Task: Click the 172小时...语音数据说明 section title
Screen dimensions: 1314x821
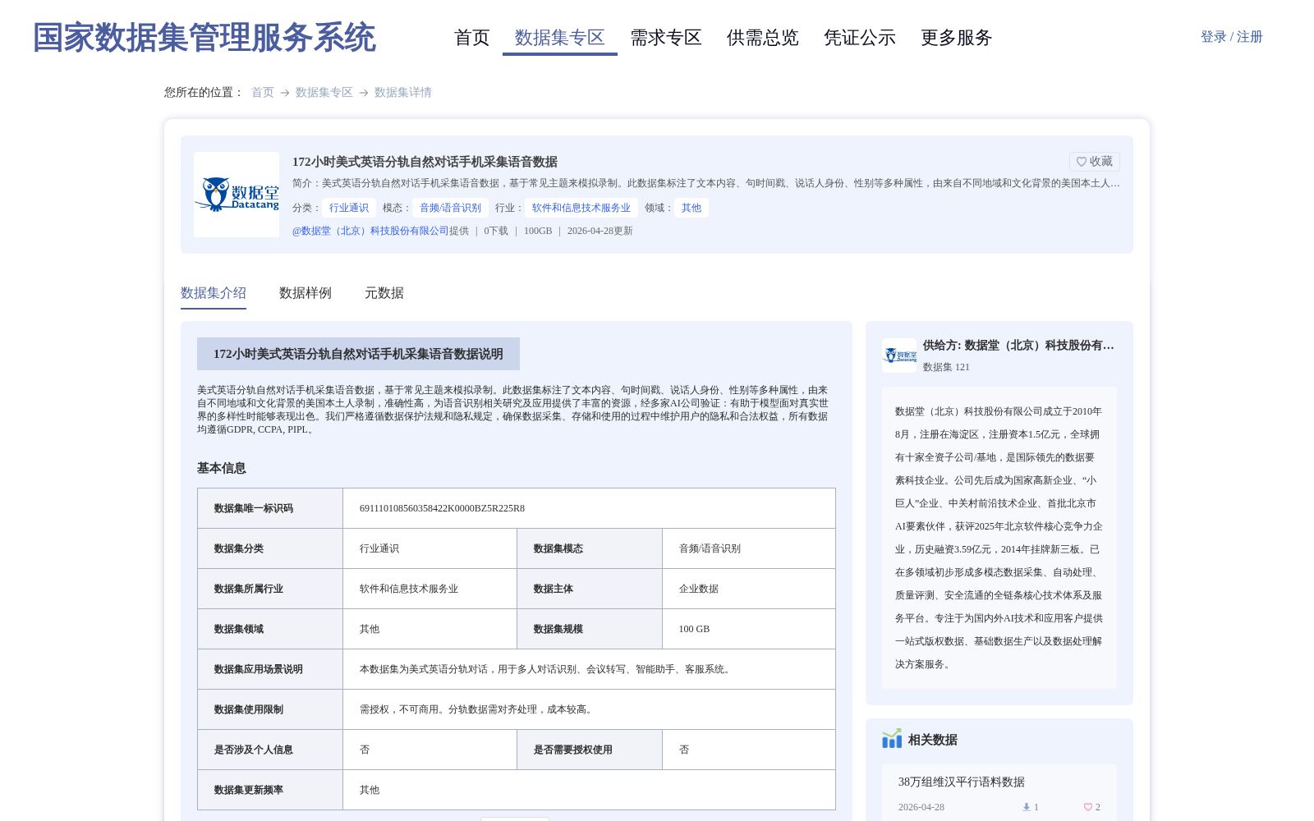Action: pos(358,354)
